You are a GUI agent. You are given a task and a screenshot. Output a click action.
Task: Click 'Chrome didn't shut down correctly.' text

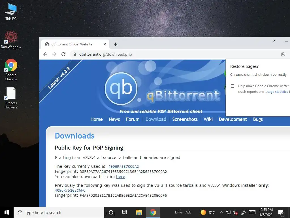tap(259, 75)
